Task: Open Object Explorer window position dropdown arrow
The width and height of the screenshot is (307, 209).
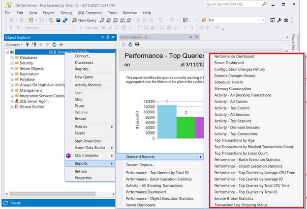Action: pos(102,37)
